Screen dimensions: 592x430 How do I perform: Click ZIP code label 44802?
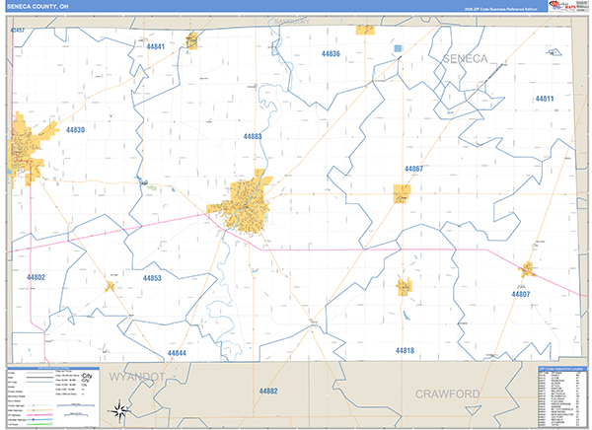[x=36, y=277]
